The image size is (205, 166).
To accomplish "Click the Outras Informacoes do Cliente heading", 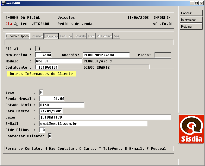I will pyautogui.click(x=41, y=74).
